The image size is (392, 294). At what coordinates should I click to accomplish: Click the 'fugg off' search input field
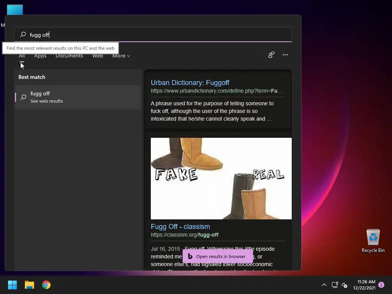pos(153,34)
